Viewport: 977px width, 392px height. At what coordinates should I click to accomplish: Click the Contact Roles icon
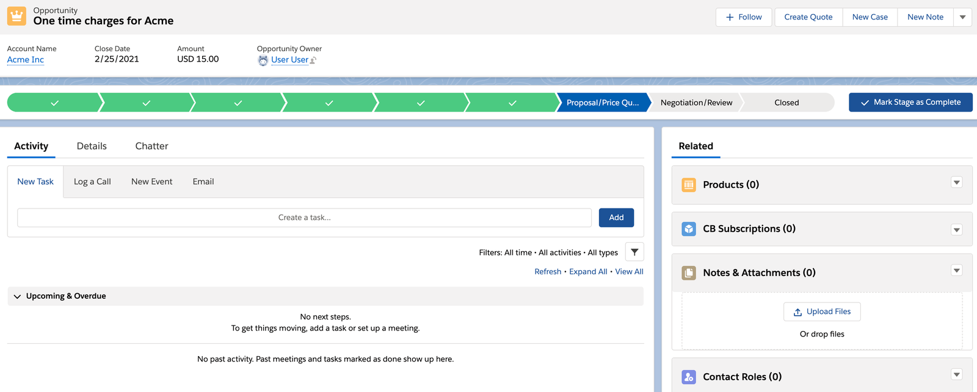pyautogui.click(x=689, y=377)
